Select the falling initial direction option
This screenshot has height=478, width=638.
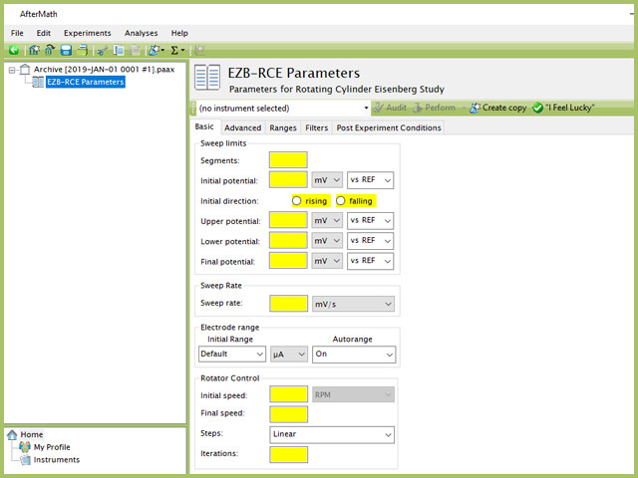[341, 201]
